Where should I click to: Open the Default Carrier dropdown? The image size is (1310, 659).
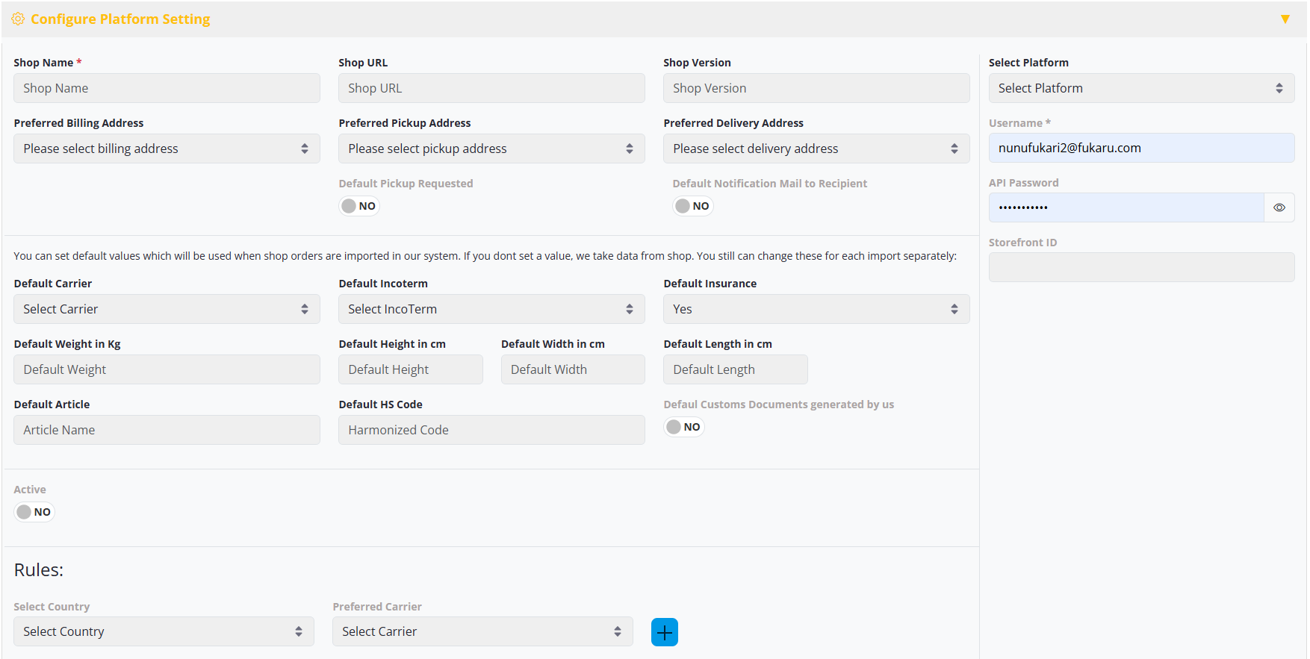[167, 309]
